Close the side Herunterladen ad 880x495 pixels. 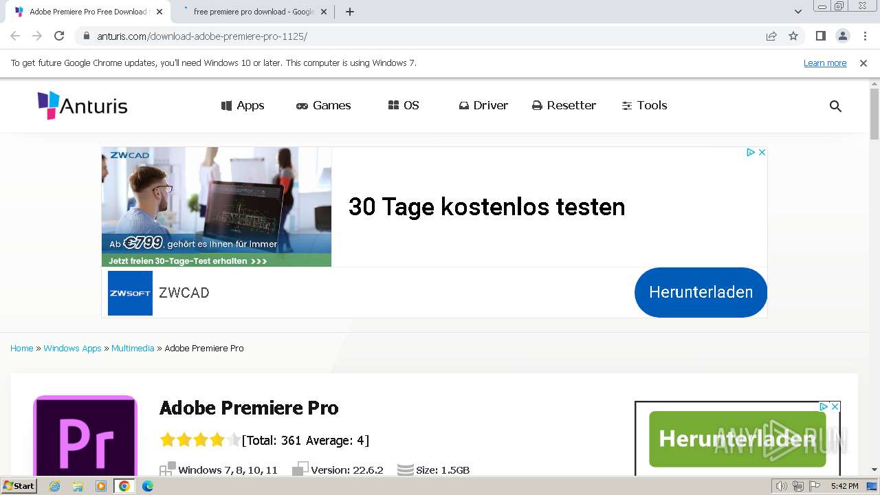pyautogui.click(x=835, y=406)
